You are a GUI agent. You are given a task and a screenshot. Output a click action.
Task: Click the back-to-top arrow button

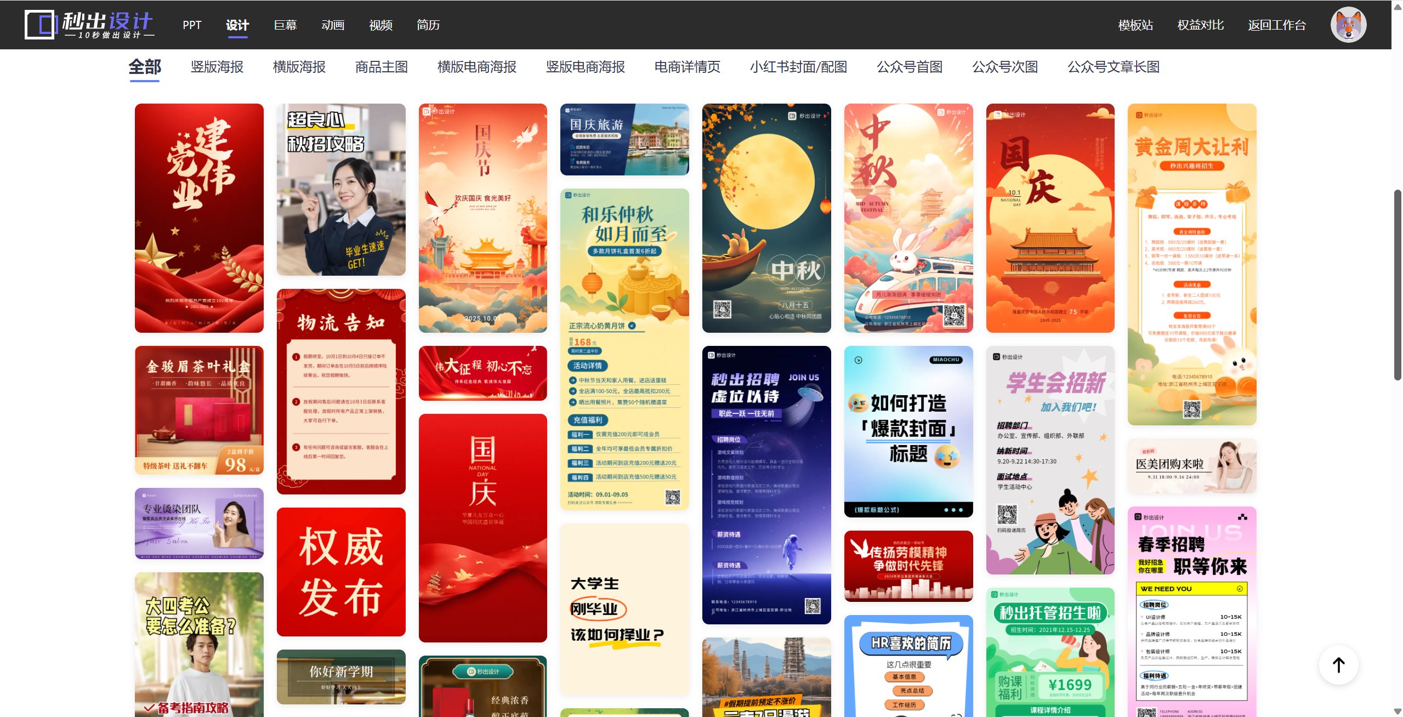1338,665
